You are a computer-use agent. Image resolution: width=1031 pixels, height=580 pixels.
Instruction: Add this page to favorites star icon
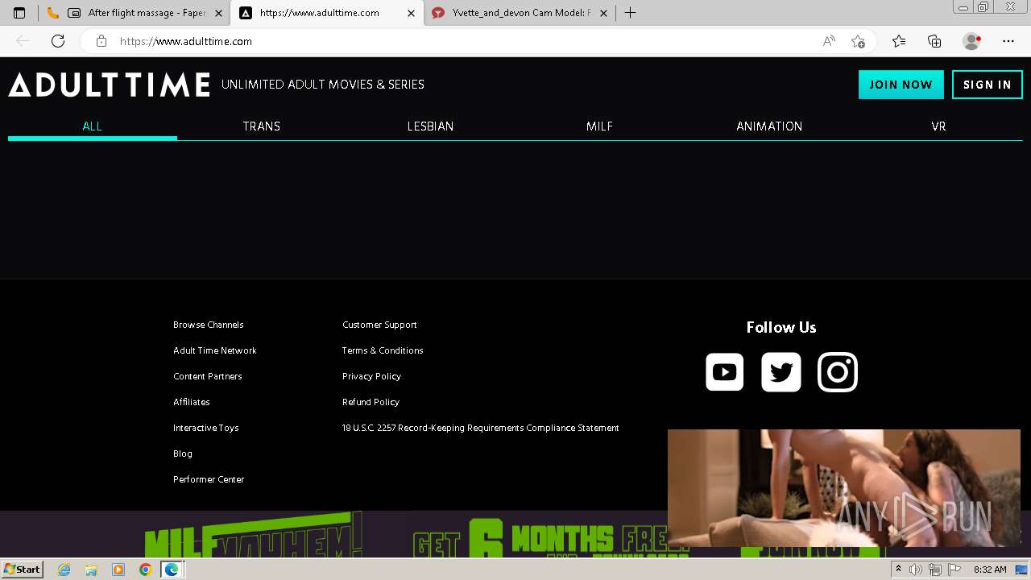(x=859, y=41)
